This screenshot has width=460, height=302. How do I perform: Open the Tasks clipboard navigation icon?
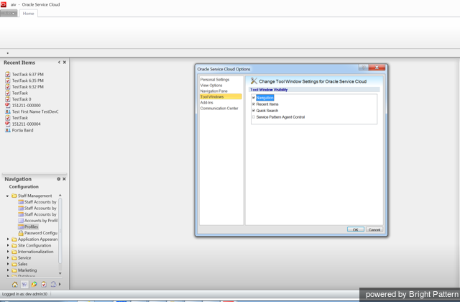coord(44,284)
